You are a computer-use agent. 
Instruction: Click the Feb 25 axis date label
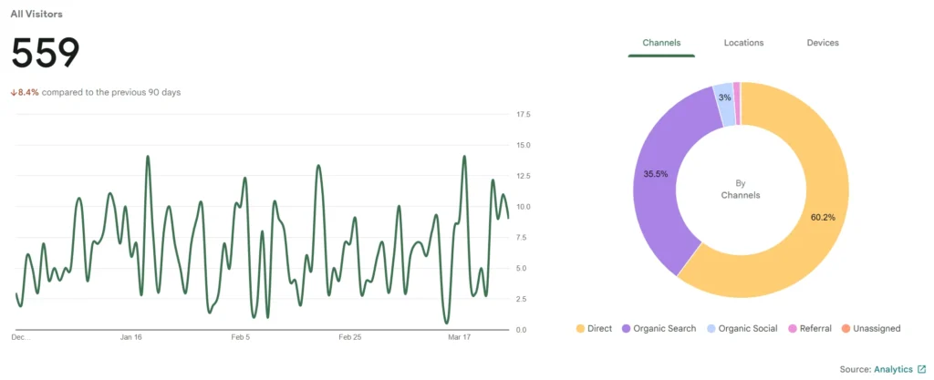click(x=350, y=337)
